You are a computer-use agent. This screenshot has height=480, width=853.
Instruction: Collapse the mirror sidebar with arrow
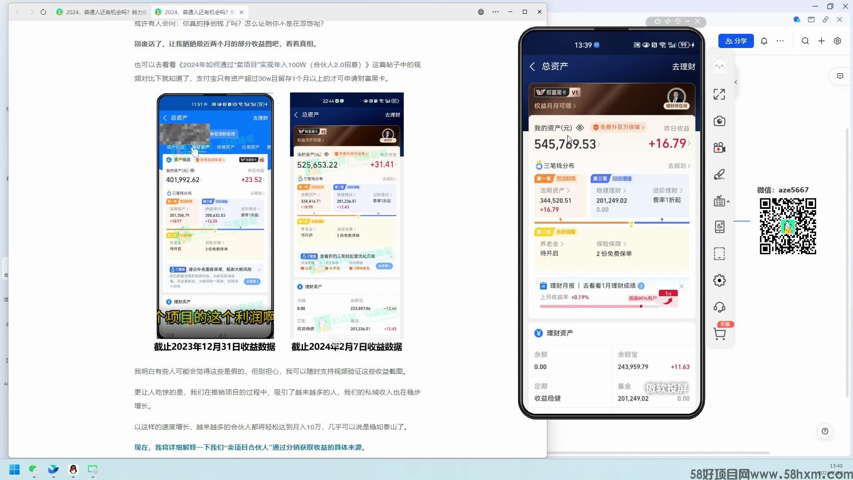point(736,82)
